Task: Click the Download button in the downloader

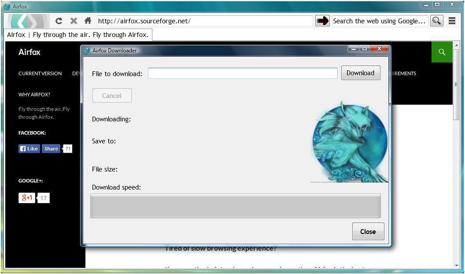Action: pos(361,73)
